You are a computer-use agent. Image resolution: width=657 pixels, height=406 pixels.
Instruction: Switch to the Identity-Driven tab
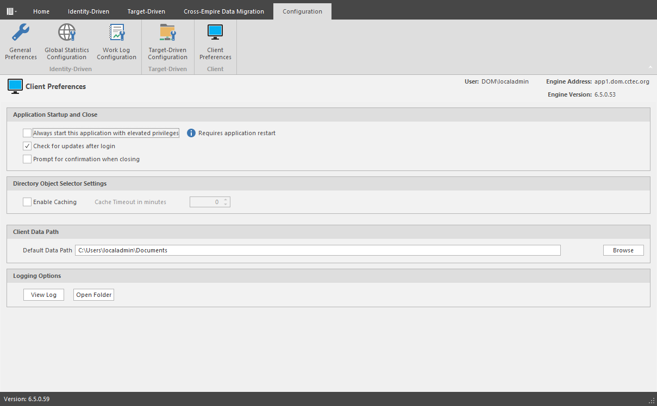(x=88, y=11)
